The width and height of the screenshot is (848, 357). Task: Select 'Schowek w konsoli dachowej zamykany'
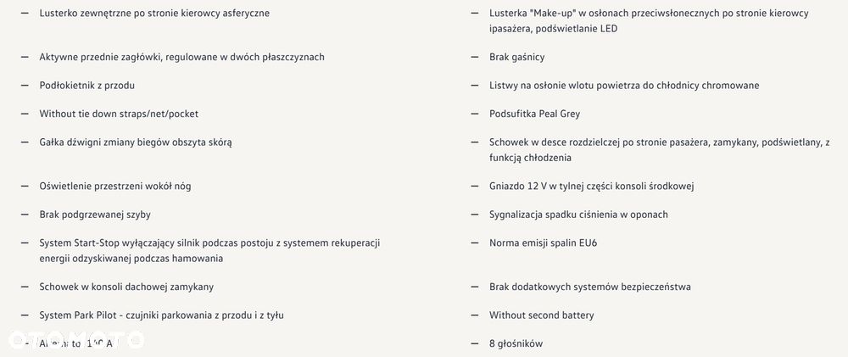point(126,287)
